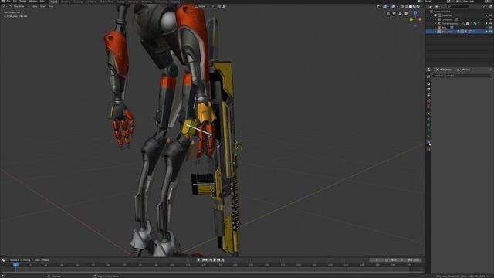Switch viewport shading to material preview

pyautogui.click(x=414, y=7)
